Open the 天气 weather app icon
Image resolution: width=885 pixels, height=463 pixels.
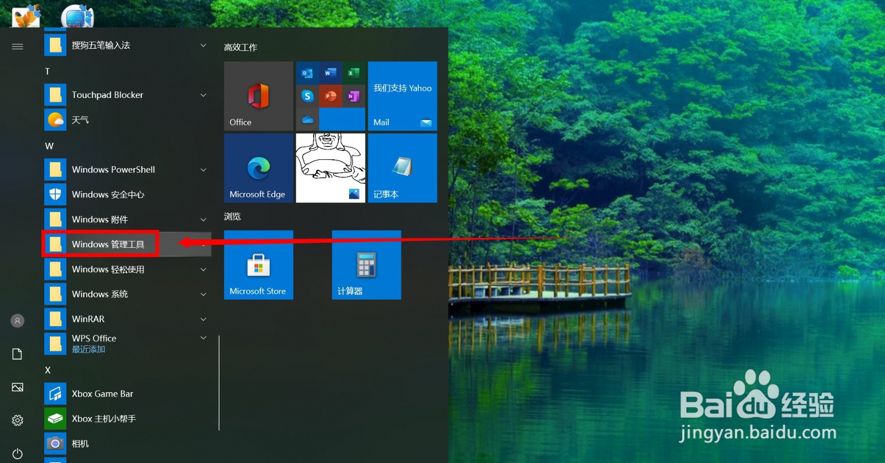pos(55,119)
